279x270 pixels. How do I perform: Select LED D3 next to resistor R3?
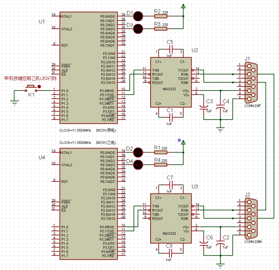[x=139, y=29]
